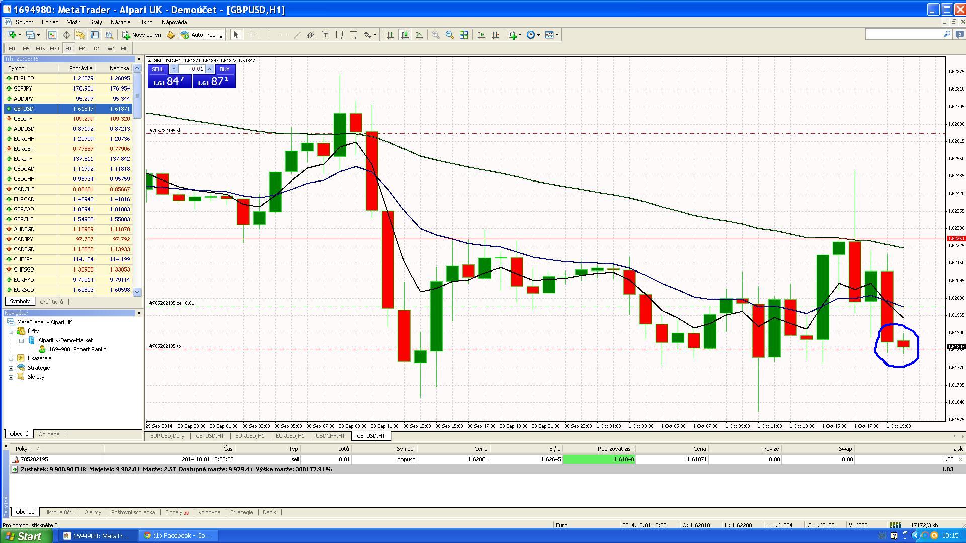Toggle the Auto Trading button
This screenshot has height=543, width=966.
tap(202, 35)
